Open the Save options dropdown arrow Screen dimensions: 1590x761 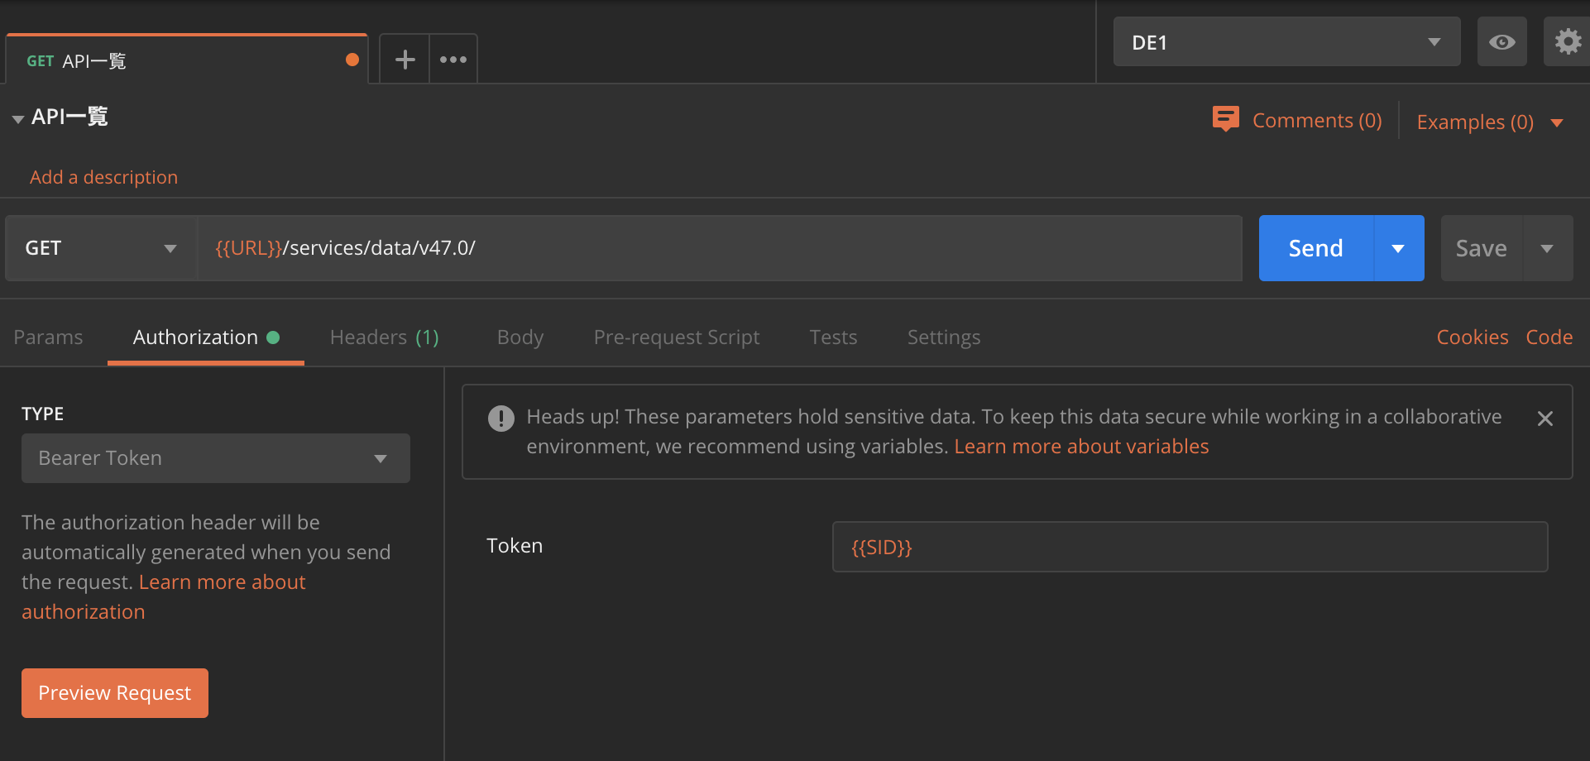click(x=1547, y=248)
